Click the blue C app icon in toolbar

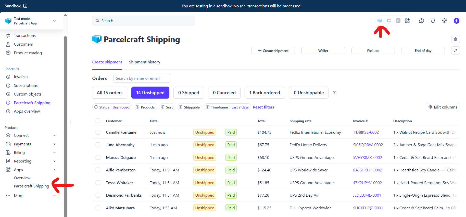(x=389, y=21)
